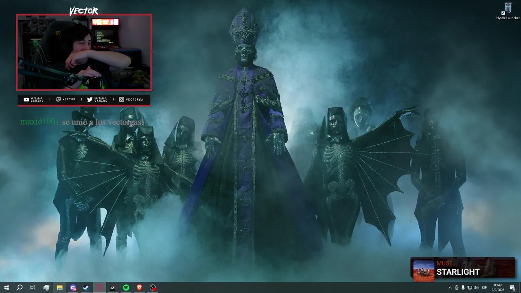
Task: Open the notification center with 6 notifications
Action: pos(512,288)
